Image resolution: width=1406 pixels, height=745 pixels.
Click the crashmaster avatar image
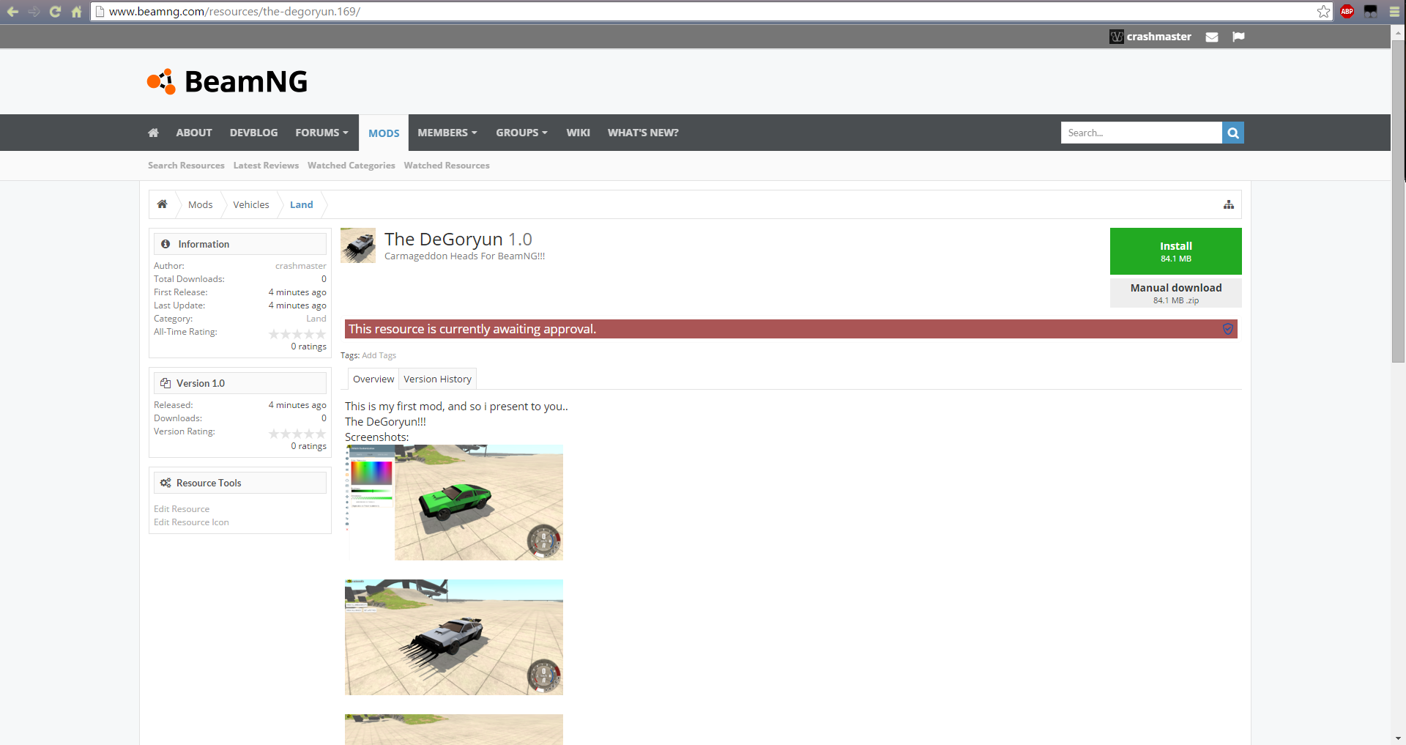tap(1117, 37)
